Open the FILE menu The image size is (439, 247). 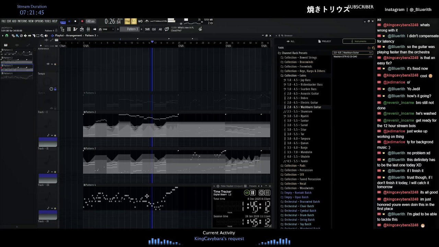point(4,21)
